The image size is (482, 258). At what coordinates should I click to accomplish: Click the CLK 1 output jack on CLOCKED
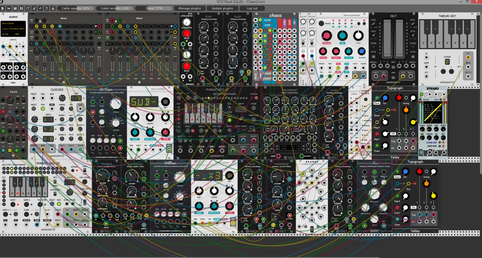tap(62, 150)
